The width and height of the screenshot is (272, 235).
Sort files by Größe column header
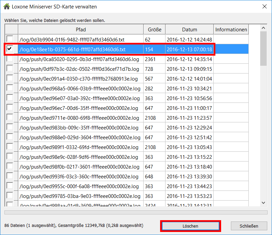pyautogui.click(x=154, y=29)
